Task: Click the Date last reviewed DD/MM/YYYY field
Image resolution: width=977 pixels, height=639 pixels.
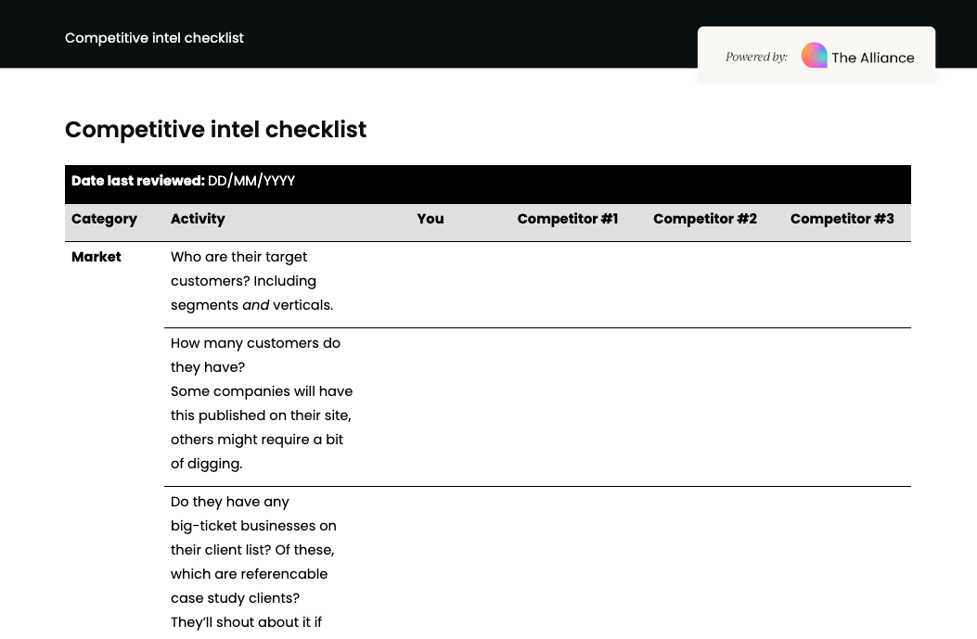Action: [x=251, y=181]
